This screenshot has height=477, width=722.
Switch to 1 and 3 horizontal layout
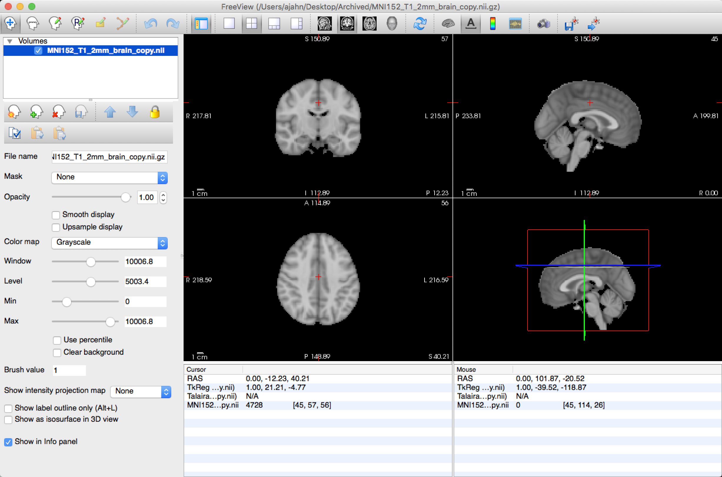tap(296, 24)
